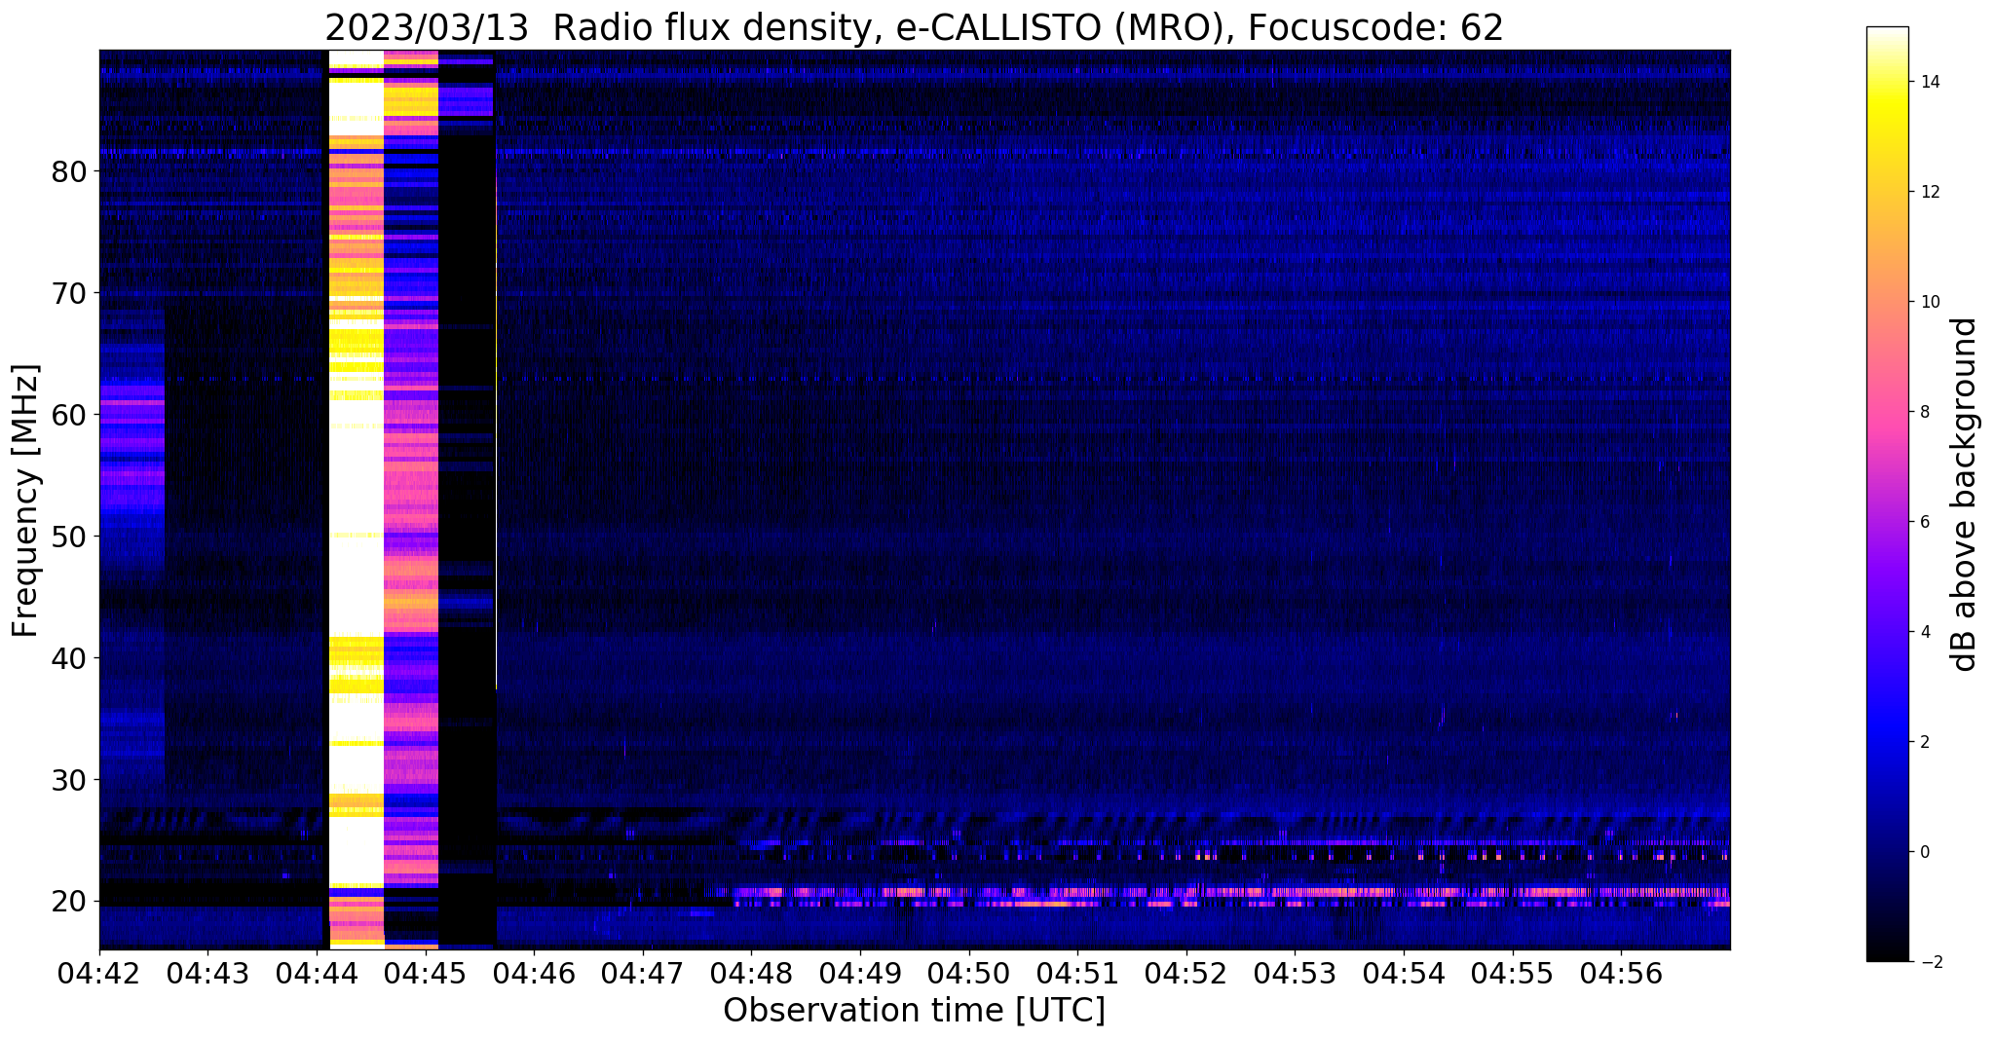Image resolution: width=1994 pixels, height=1039 pixels.
Task: Click the colorbar tick label 0
Action: 1923,852
